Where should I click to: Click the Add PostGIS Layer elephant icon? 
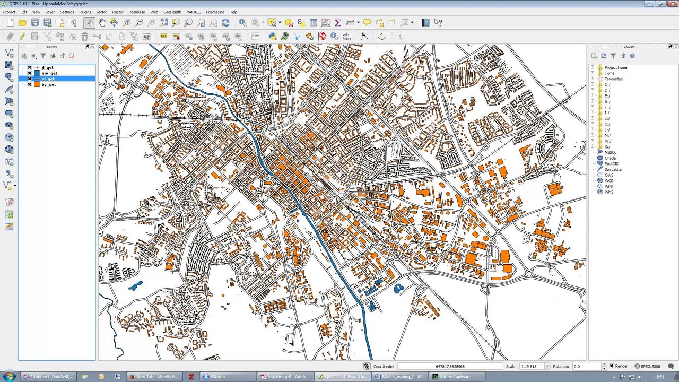(x=9, y=77)
